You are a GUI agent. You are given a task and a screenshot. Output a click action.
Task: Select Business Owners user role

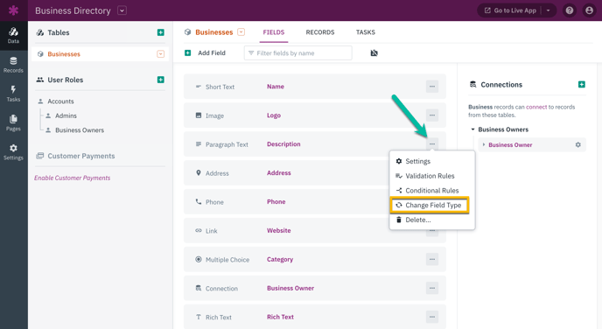(80, 130)
